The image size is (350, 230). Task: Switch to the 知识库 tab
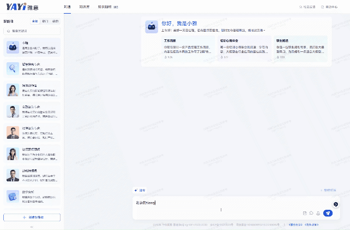coord(84,7)
